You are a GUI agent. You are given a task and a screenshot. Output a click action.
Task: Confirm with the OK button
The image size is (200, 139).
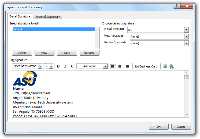coord(158,127)
